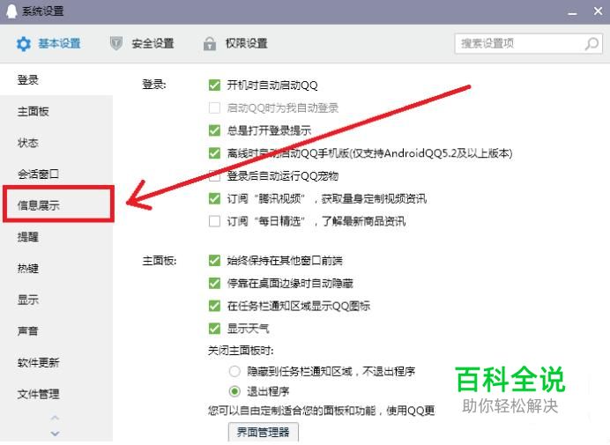The width and height of the screenshot is (610, 445).
Task: Click the disabled 启动QQ时为我自动登录 checkbox
Action: (x=214, y=108)
